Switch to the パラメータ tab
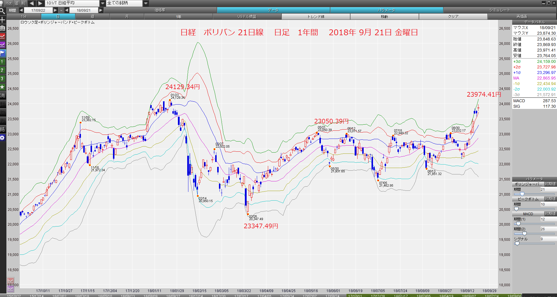557x297 pixels. tap(386, 10)
